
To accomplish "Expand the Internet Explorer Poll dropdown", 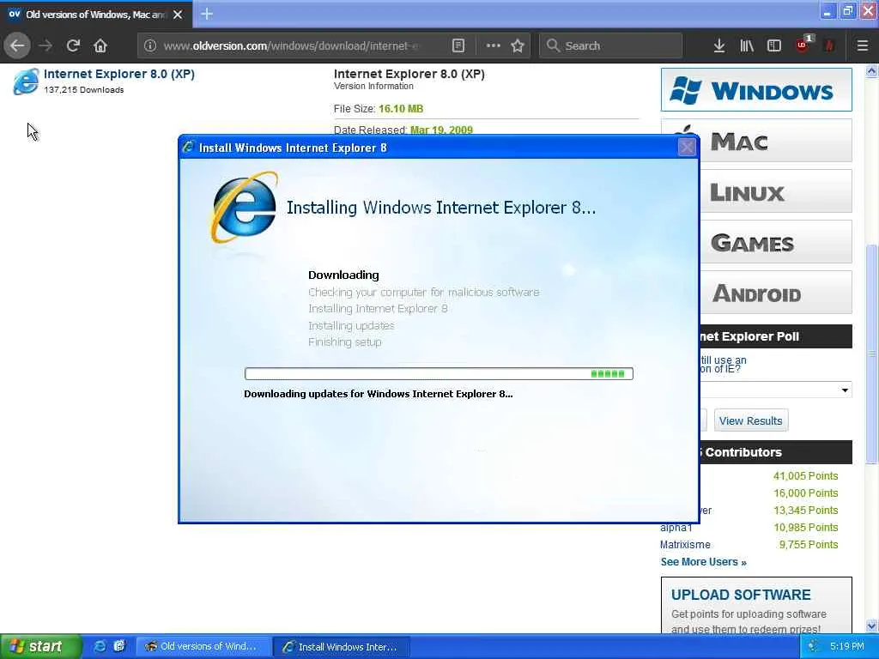I will (x=775, y=390).
